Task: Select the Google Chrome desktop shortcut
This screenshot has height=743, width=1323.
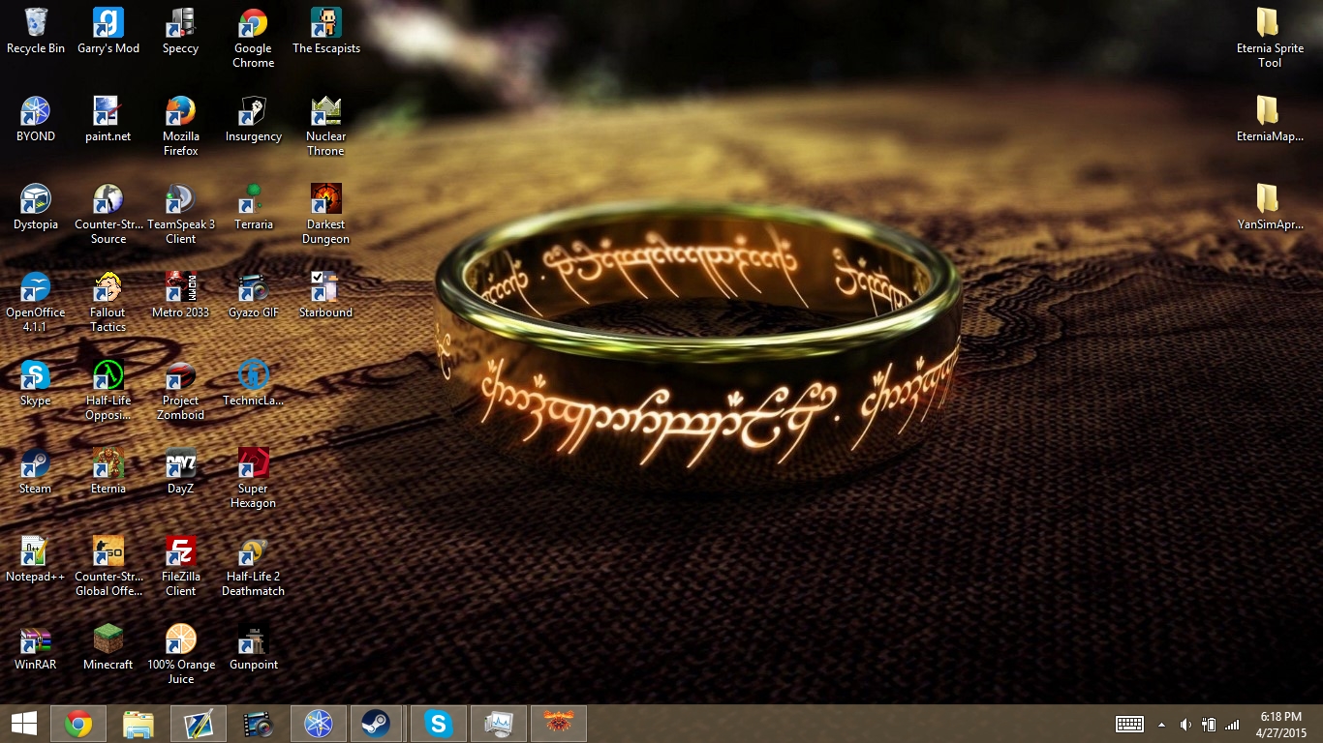Action: click(x=253, y=39)
